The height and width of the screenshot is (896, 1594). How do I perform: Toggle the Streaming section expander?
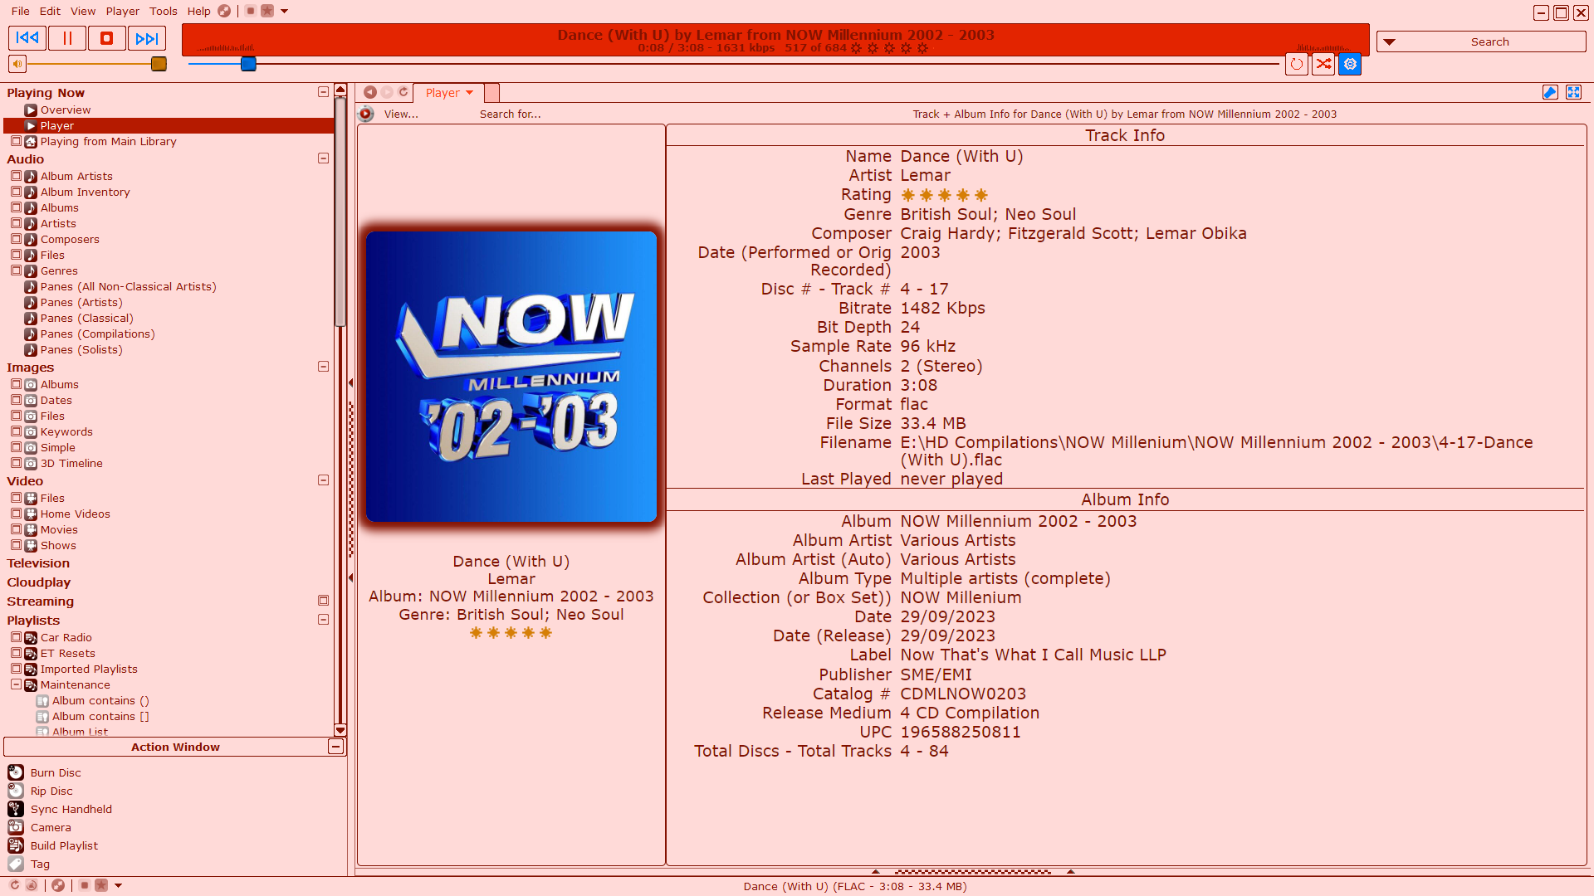pos(323,601)
